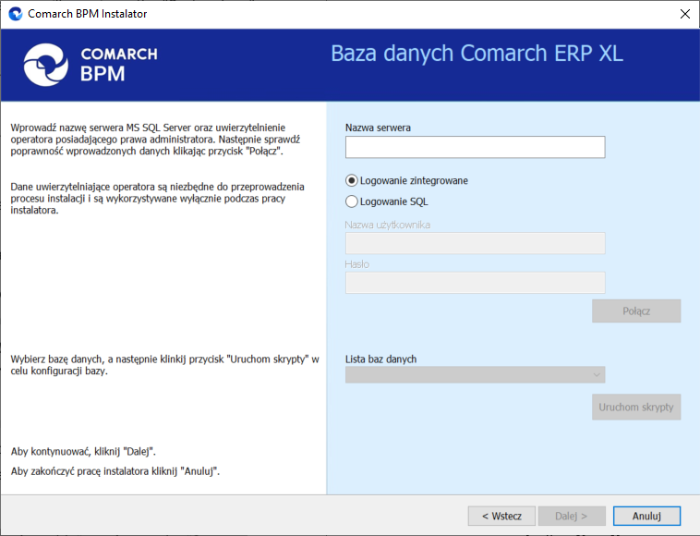Focus the Nazwa serwera input field
700x536 pixels.
(475, 147)
